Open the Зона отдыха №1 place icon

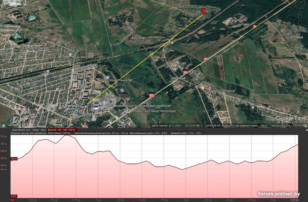[x=107, y=78]
